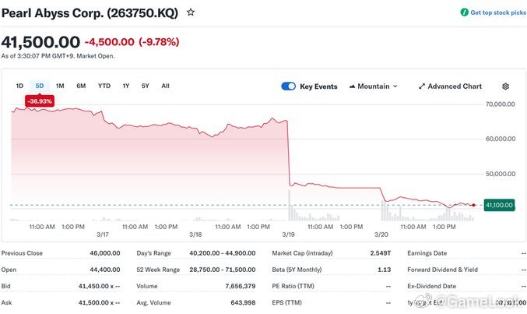
Task: Click the Beta (5Y Monthly) value 1.13
Action: pyautogui.click(x=385, y=270)
